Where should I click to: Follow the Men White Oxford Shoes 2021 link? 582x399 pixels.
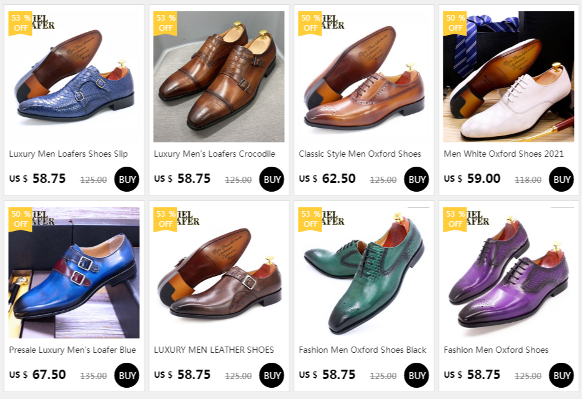tap(503, 154)
